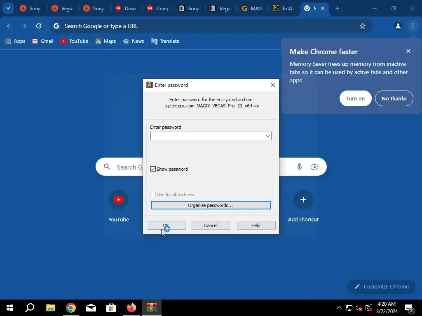Open the Chrome three-dot menu
Screen dimensions: 422x316
point(413,26)
